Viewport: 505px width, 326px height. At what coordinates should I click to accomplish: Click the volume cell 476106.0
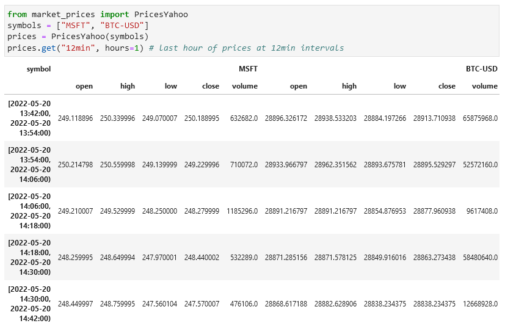click(244, 304)
